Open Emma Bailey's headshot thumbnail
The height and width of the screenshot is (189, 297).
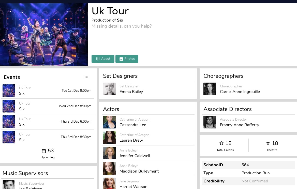tap(109, 89)
